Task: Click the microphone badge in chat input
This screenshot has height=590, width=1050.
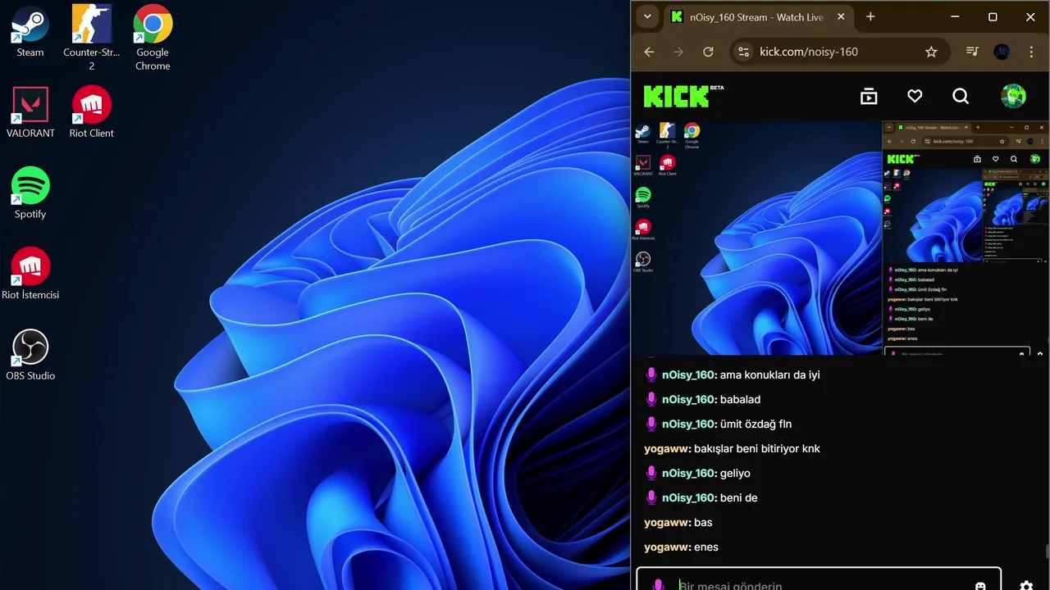Action: pos(657,585)
